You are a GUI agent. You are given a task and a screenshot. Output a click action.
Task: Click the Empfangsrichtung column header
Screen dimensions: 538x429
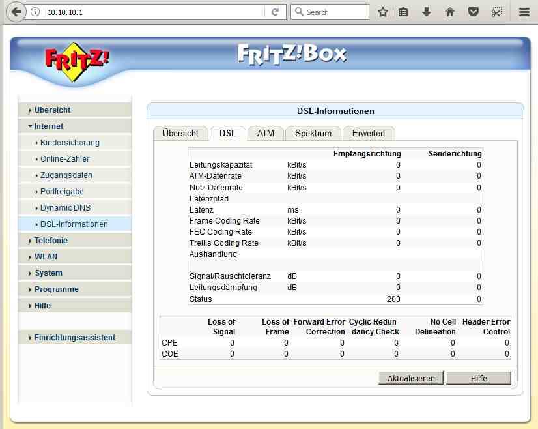367,153
